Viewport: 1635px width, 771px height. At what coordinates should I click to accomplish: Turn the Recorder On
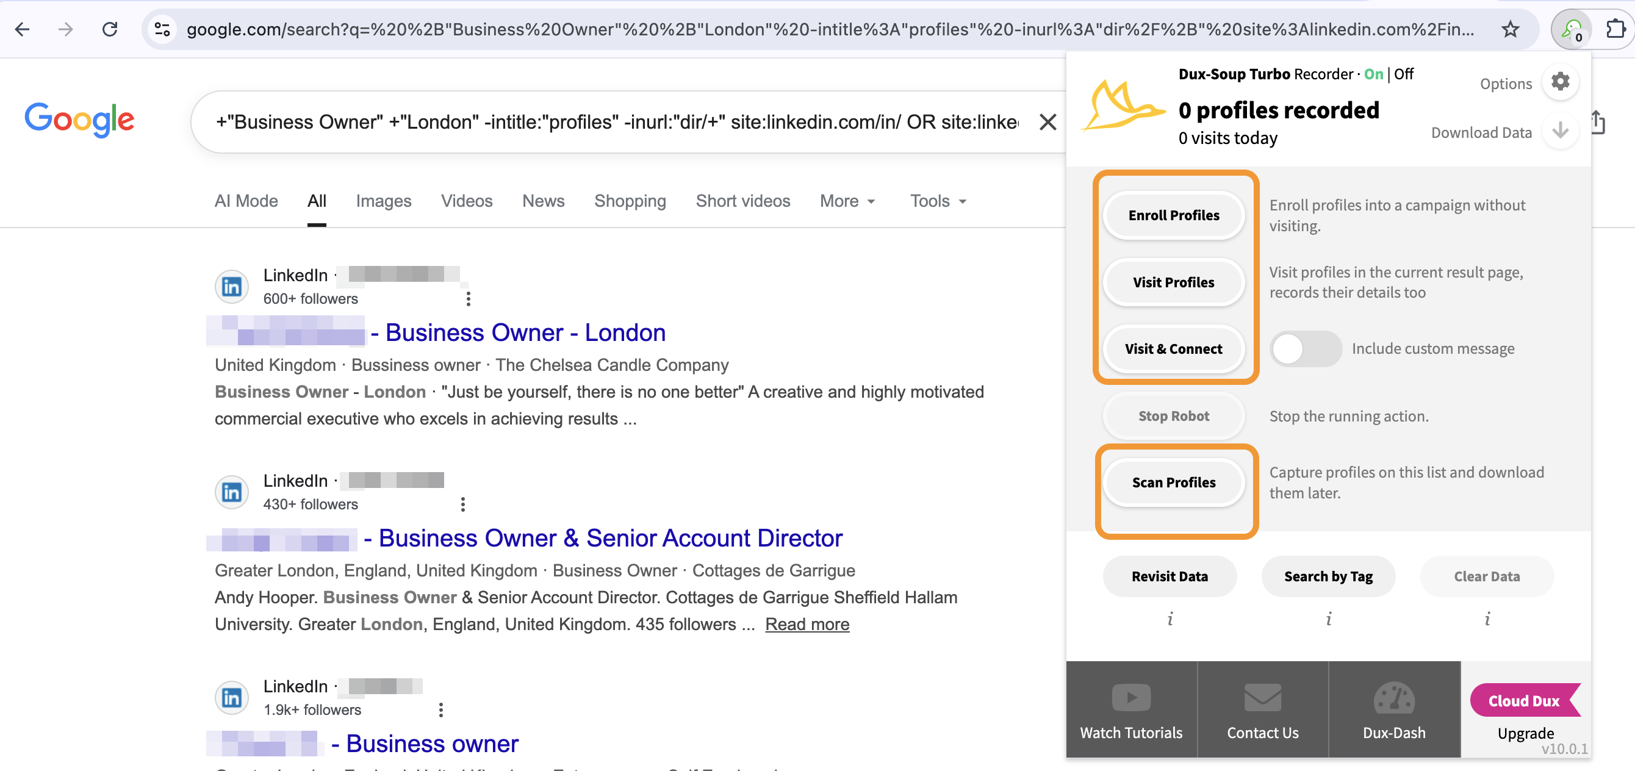[x=1373, y=74]
